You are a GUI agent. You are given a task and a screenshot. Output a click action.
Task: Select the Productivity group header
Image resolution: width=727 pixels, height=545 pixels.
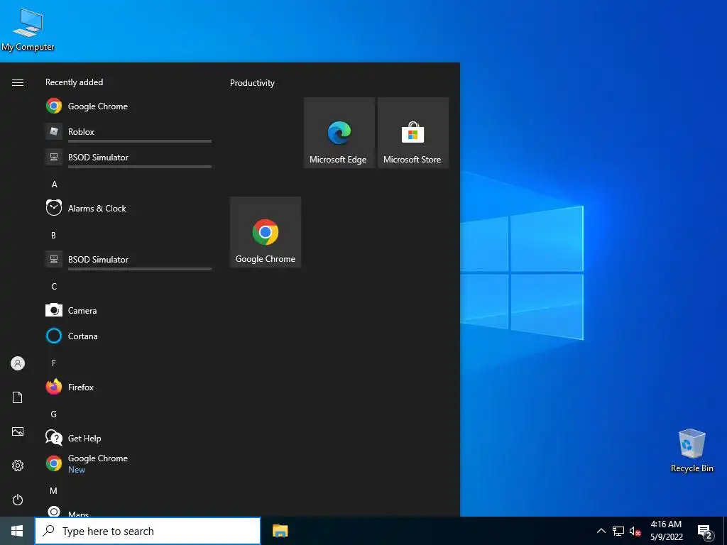252,83
